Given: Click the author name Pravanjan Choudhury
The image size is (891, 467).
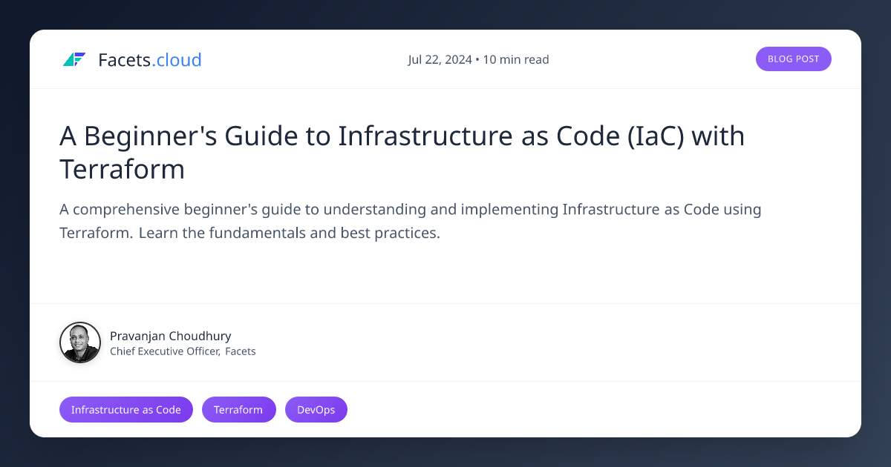Looking at the screenshot, I should tap(170, 336).
